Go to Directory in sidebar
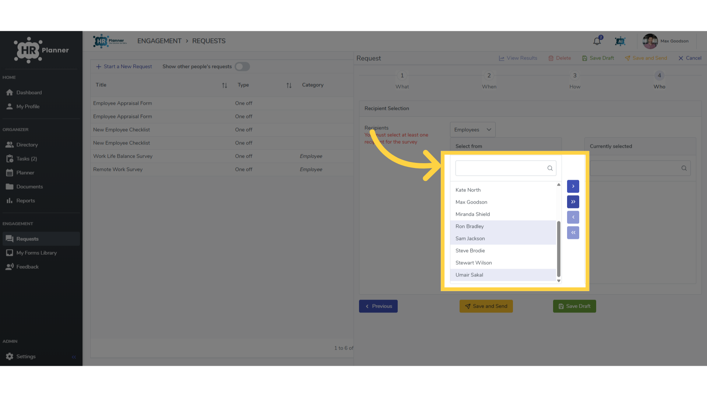The width and height of the screenshot is (707, 397). pos(41,145)
